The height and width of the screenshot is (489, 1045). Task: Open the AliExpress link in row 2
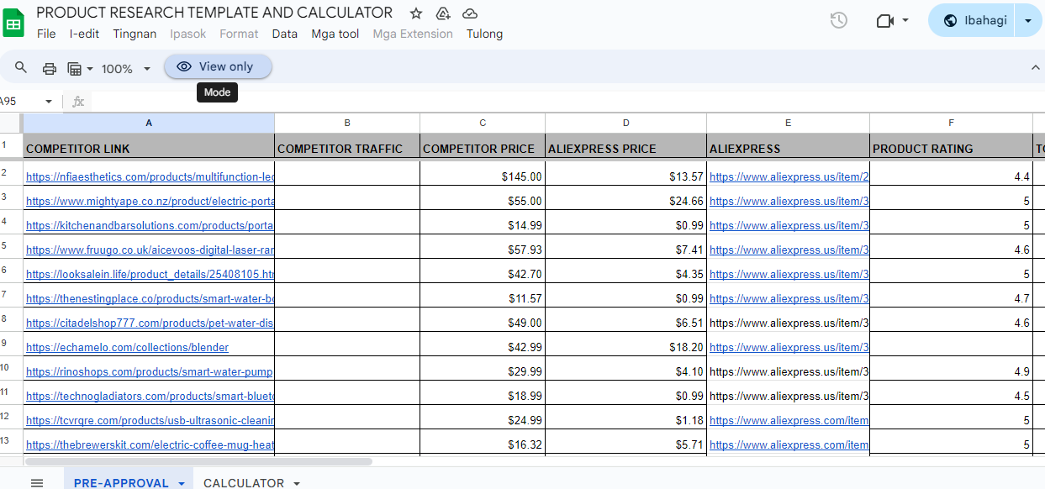(x=789, y=176)
